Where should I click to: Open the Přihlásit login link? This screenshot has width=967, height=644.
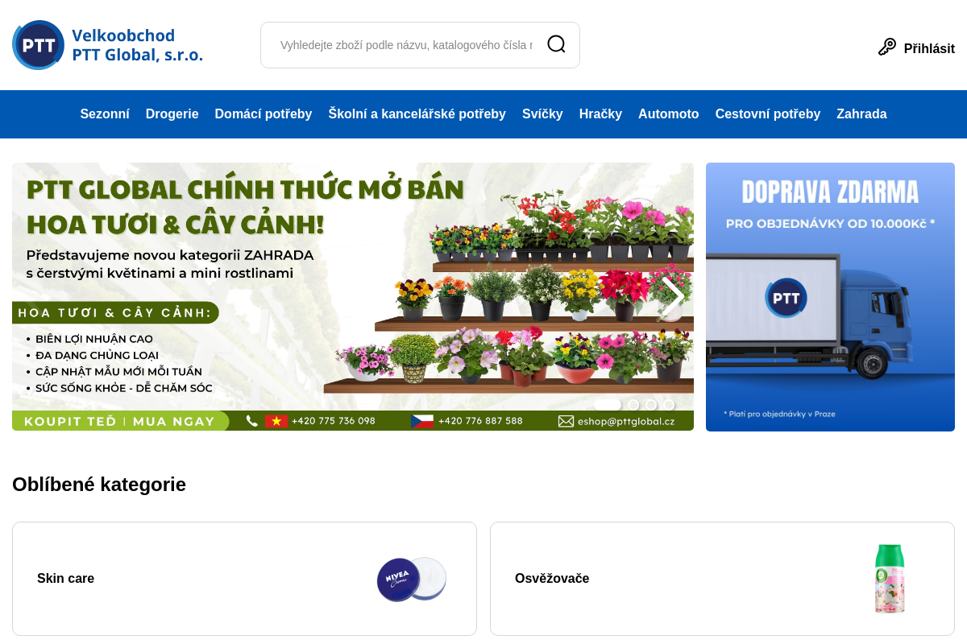coord(930,48)
